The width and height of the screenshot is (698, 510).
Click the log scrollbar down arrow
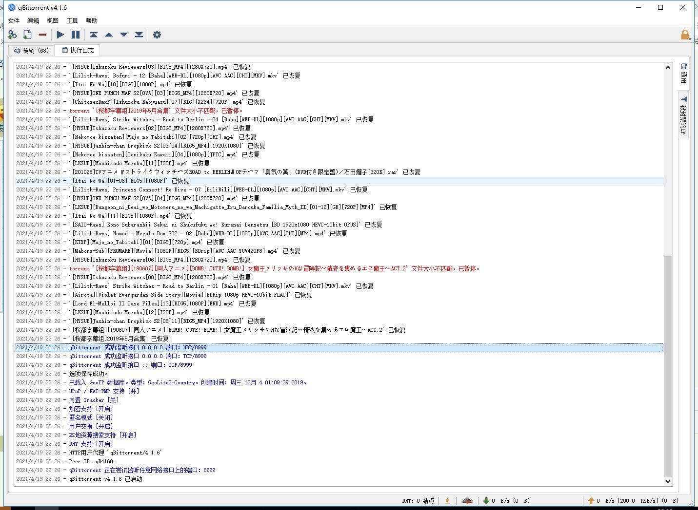pos(668,482)
